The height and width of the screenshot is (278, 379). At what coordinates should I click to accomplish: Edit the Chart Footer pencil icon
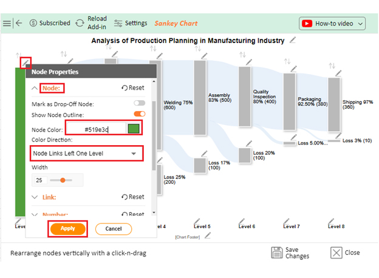[208, 236]
